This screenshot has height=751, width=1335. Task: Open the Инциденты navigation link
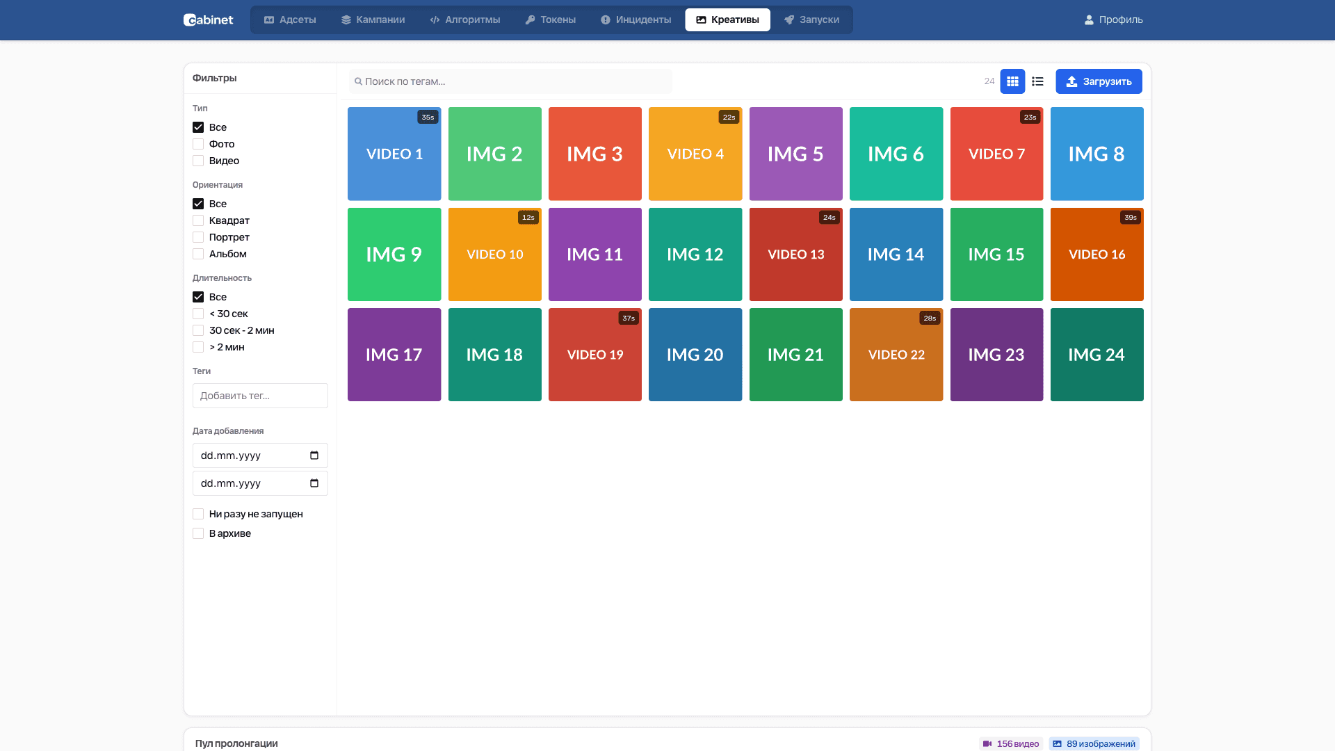click(636, 19)
